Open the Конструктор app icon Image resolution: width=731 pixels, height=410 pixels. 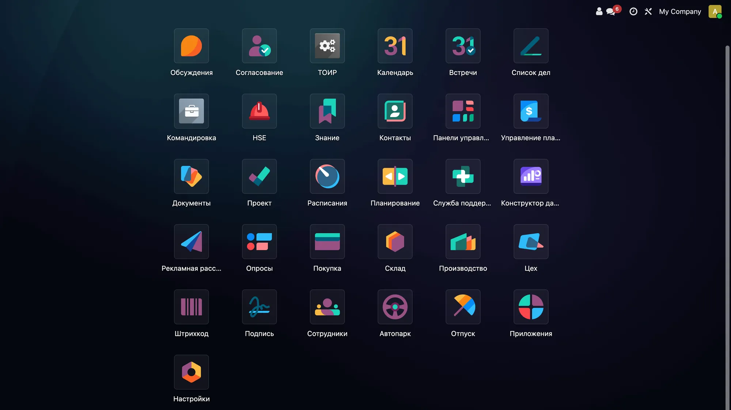pos(531,176)
